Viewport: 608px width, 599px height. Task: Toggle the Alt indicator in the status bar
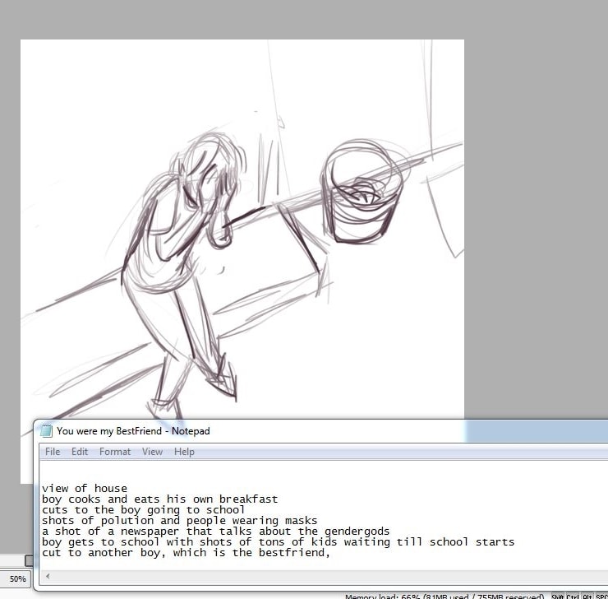(x=587, y=597)
